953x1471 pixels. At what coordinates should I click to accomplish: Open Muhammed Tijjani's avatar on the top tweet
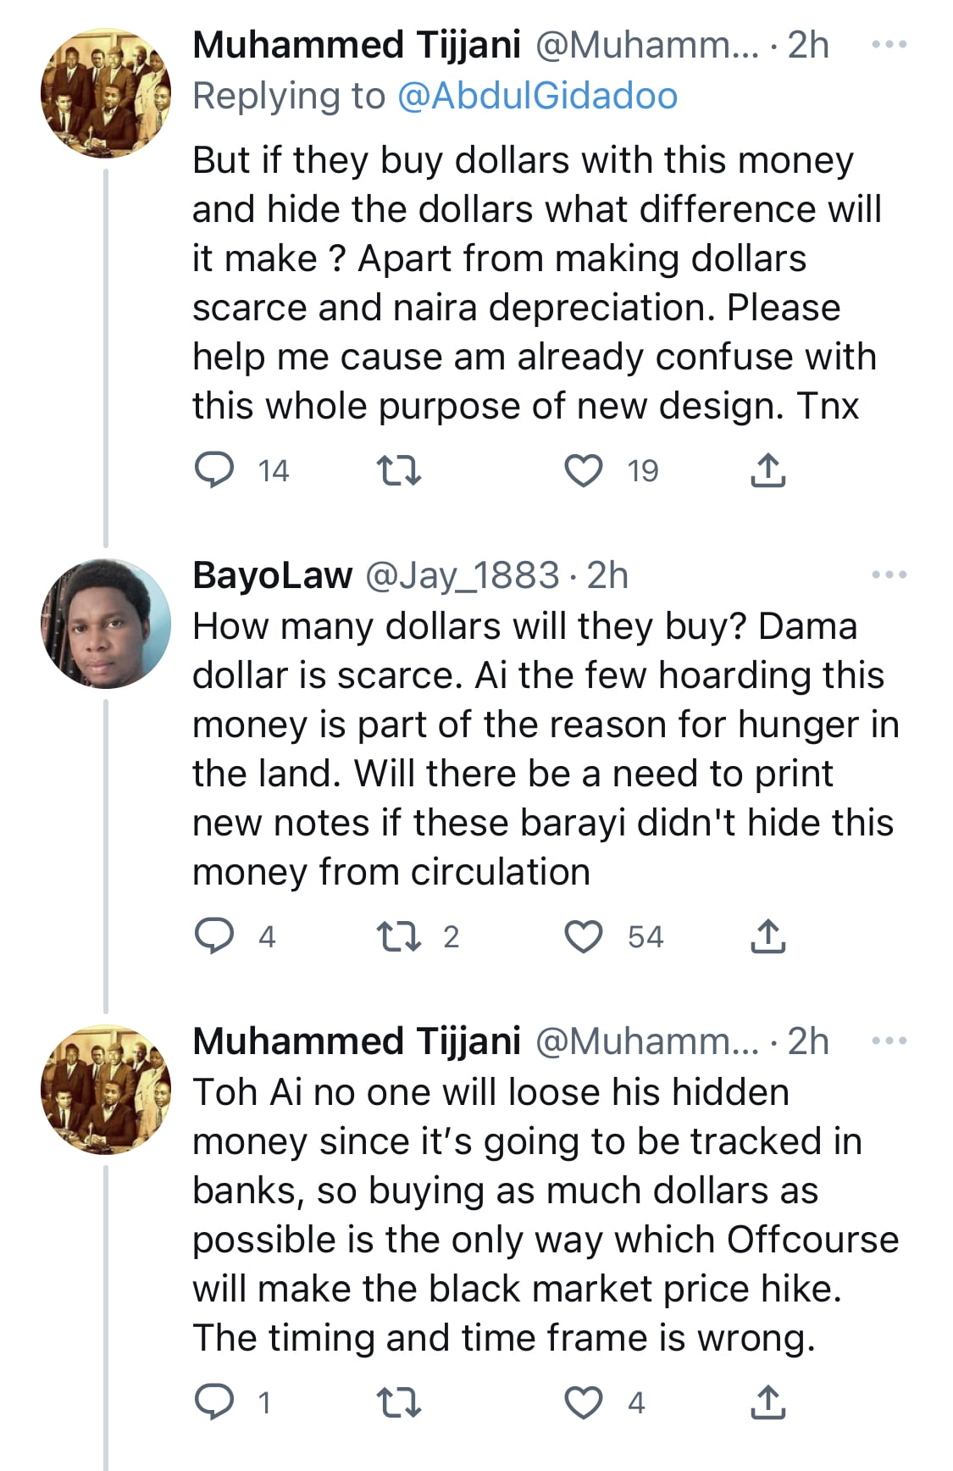pos(106,93)
